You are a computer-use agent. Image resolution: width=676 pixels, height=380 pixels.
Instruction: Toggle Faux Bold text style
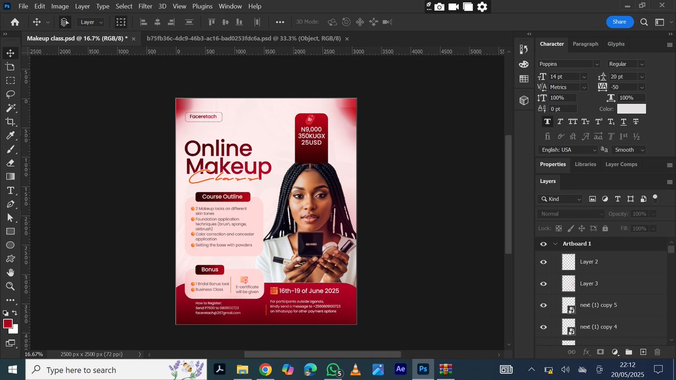548,122
